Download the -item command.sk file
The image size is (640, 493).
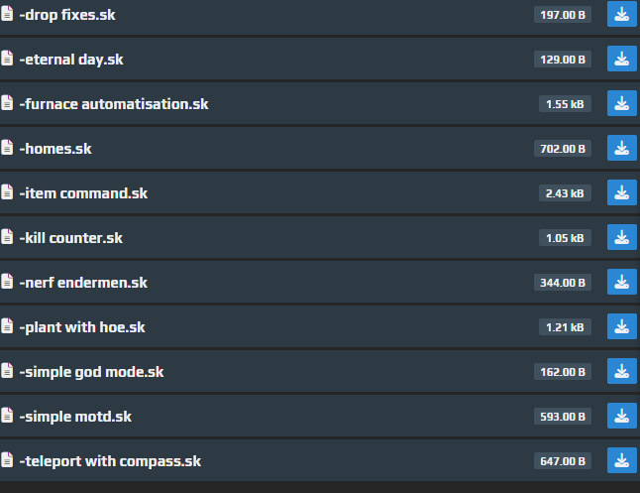click(x=621, y=192)
